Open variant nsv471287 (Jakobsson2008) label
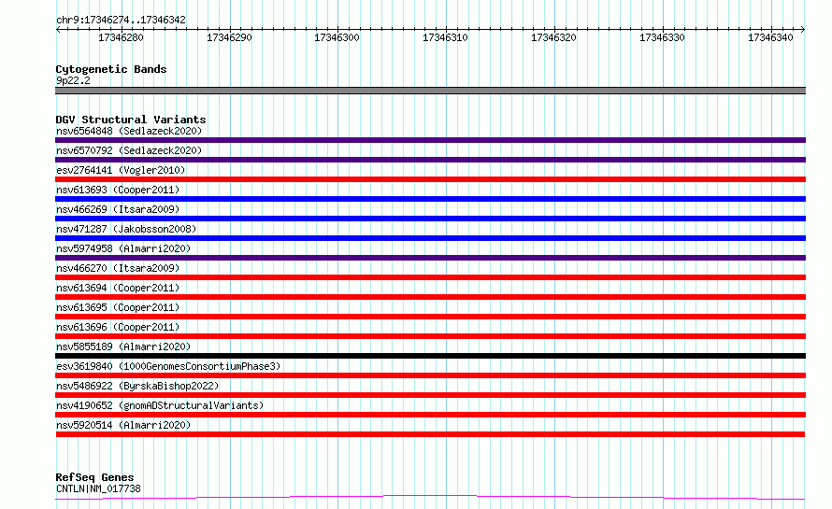Viewport: 832px width, 509px height. (x=126, y=229)
